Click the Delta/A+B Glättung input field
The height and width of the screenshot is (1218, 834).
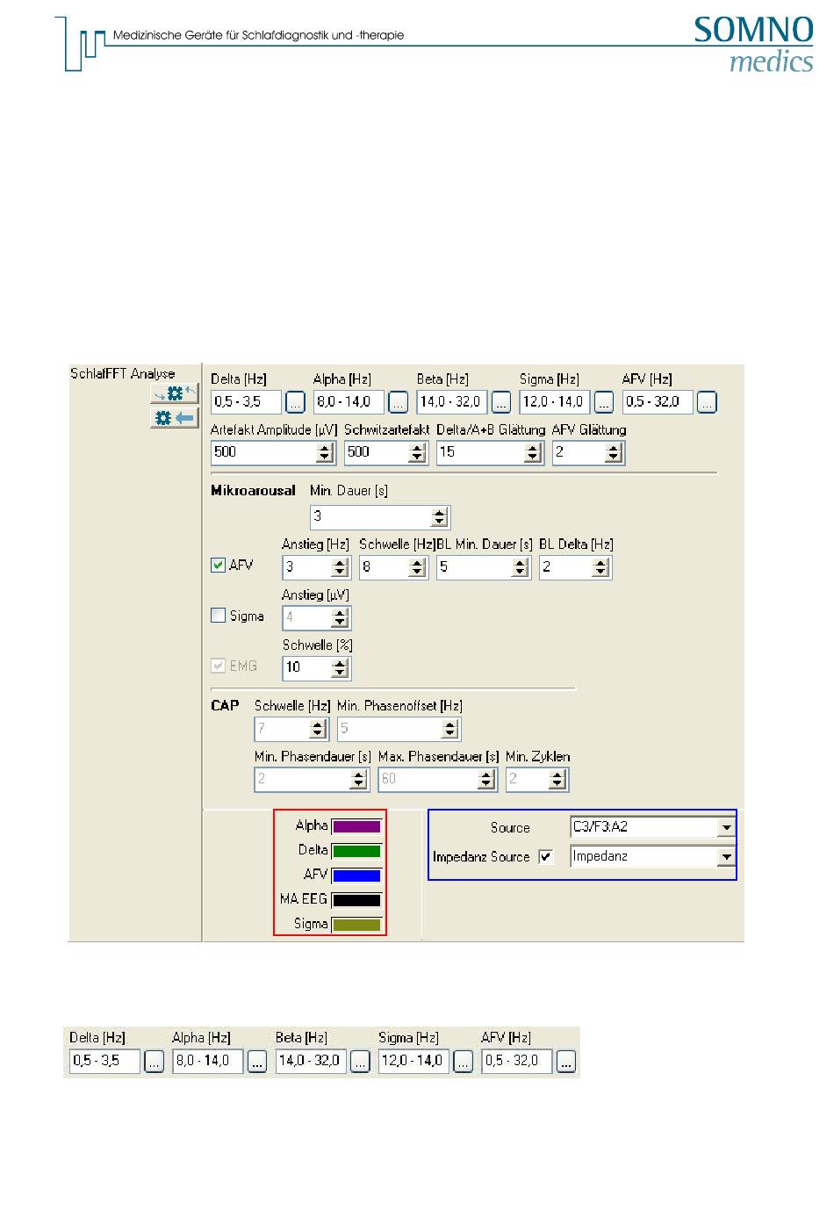(x=479, y=452)
